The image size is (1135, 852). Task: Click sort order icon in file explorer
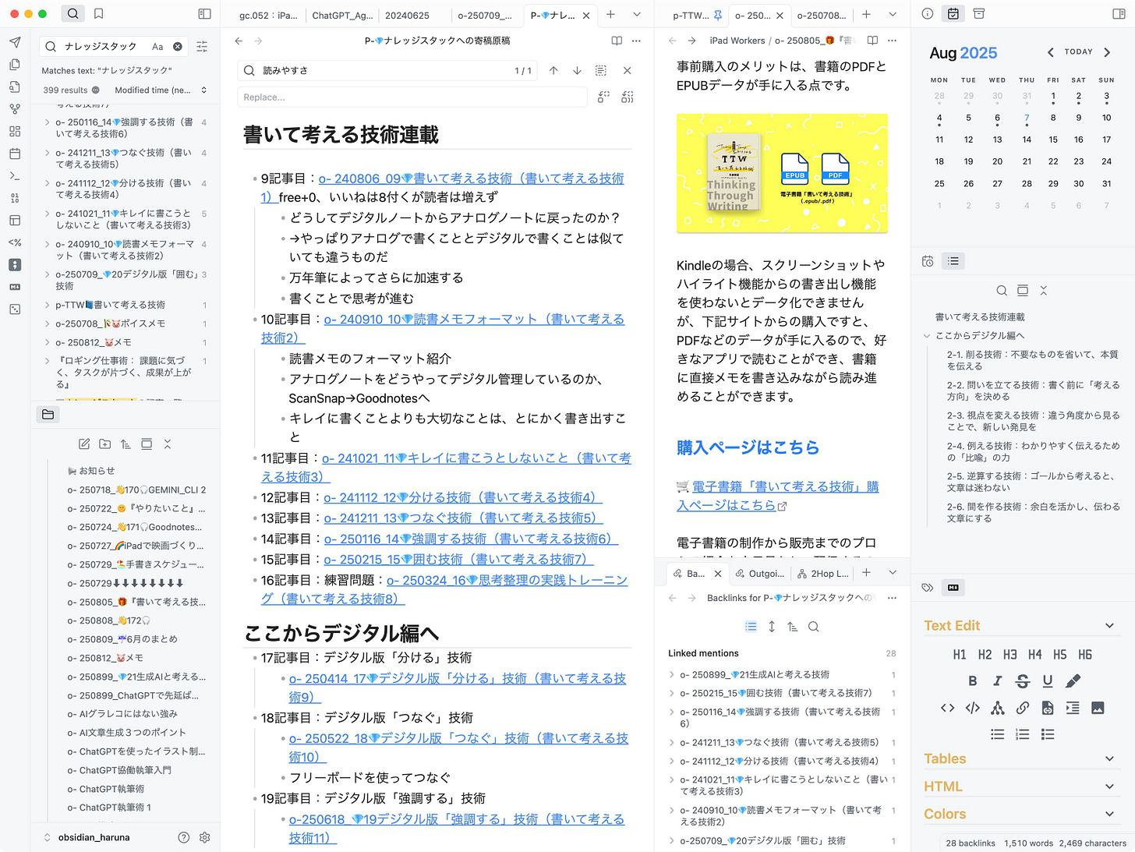click(126, 444)
